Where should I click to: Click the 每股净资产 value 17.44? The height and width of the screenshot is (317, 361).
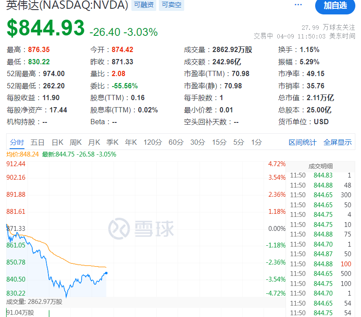(58, 110)
